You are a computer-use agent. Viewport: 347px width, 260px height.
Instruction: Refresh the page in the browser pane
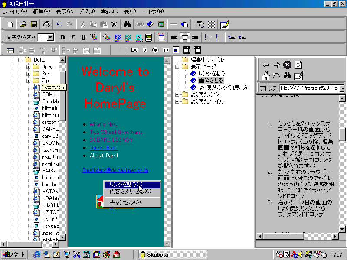pos(298,65)
